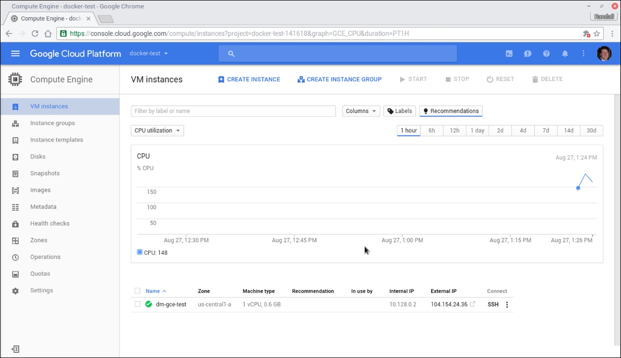The width and height of the screenshot is (621, 358).
Task: Click the Disks sidebar icon
Action: coord(15,157)
